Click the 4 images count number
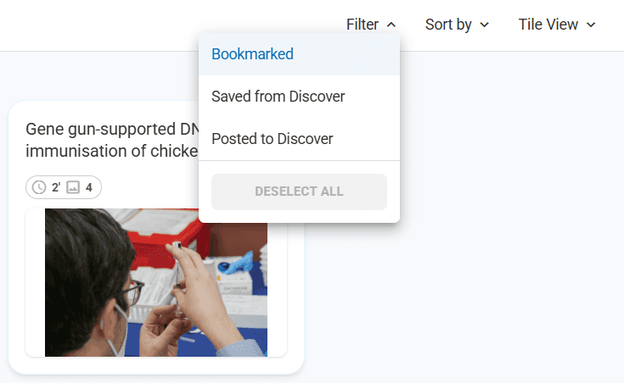The width and height of the screenshot is (624, 383). (x=89, y=187)
